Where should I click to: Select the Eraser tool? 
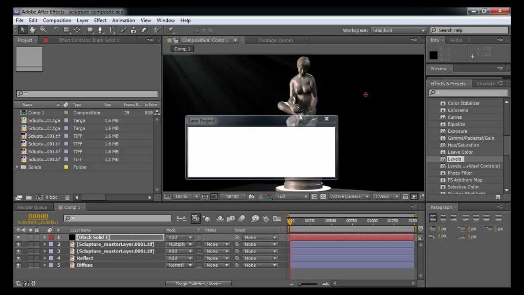(144, 30)
